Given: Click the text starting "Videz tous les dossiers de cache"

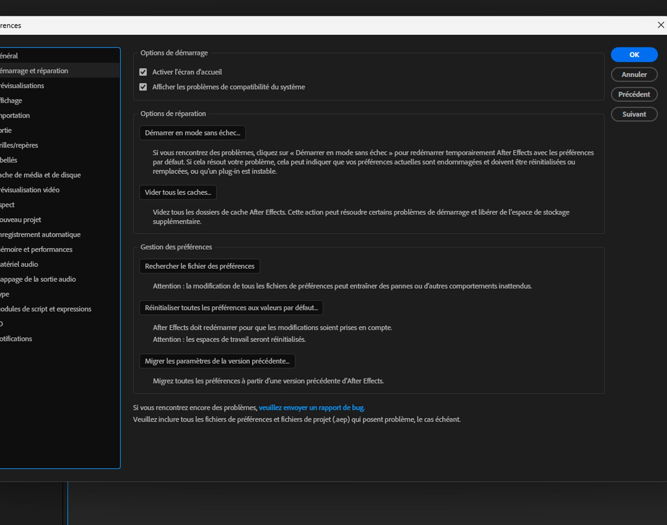Looking at the screenshot, I should [x=361, y=217].
